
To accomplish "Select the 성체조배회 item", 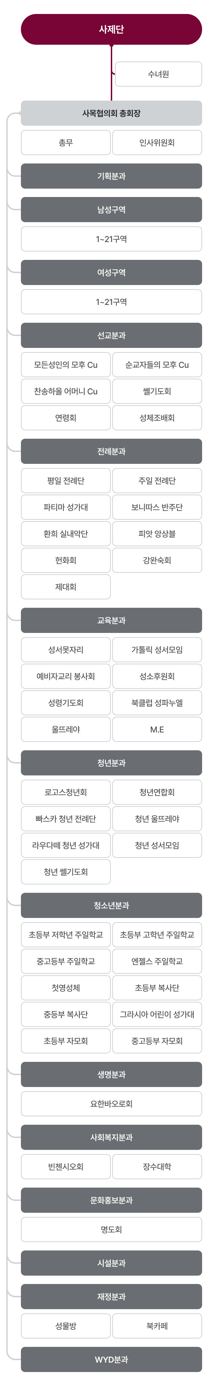I will click(157, 417).
